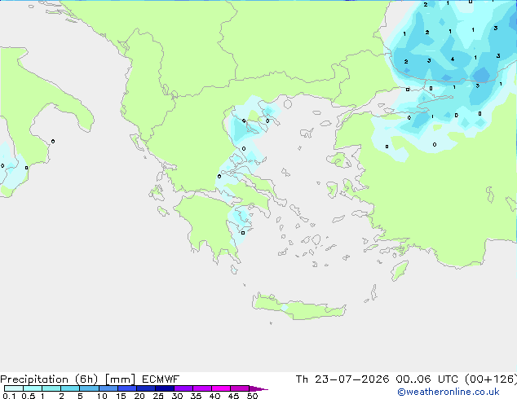Choose the 5–10 mm blue legend swatch

[89, 388]
